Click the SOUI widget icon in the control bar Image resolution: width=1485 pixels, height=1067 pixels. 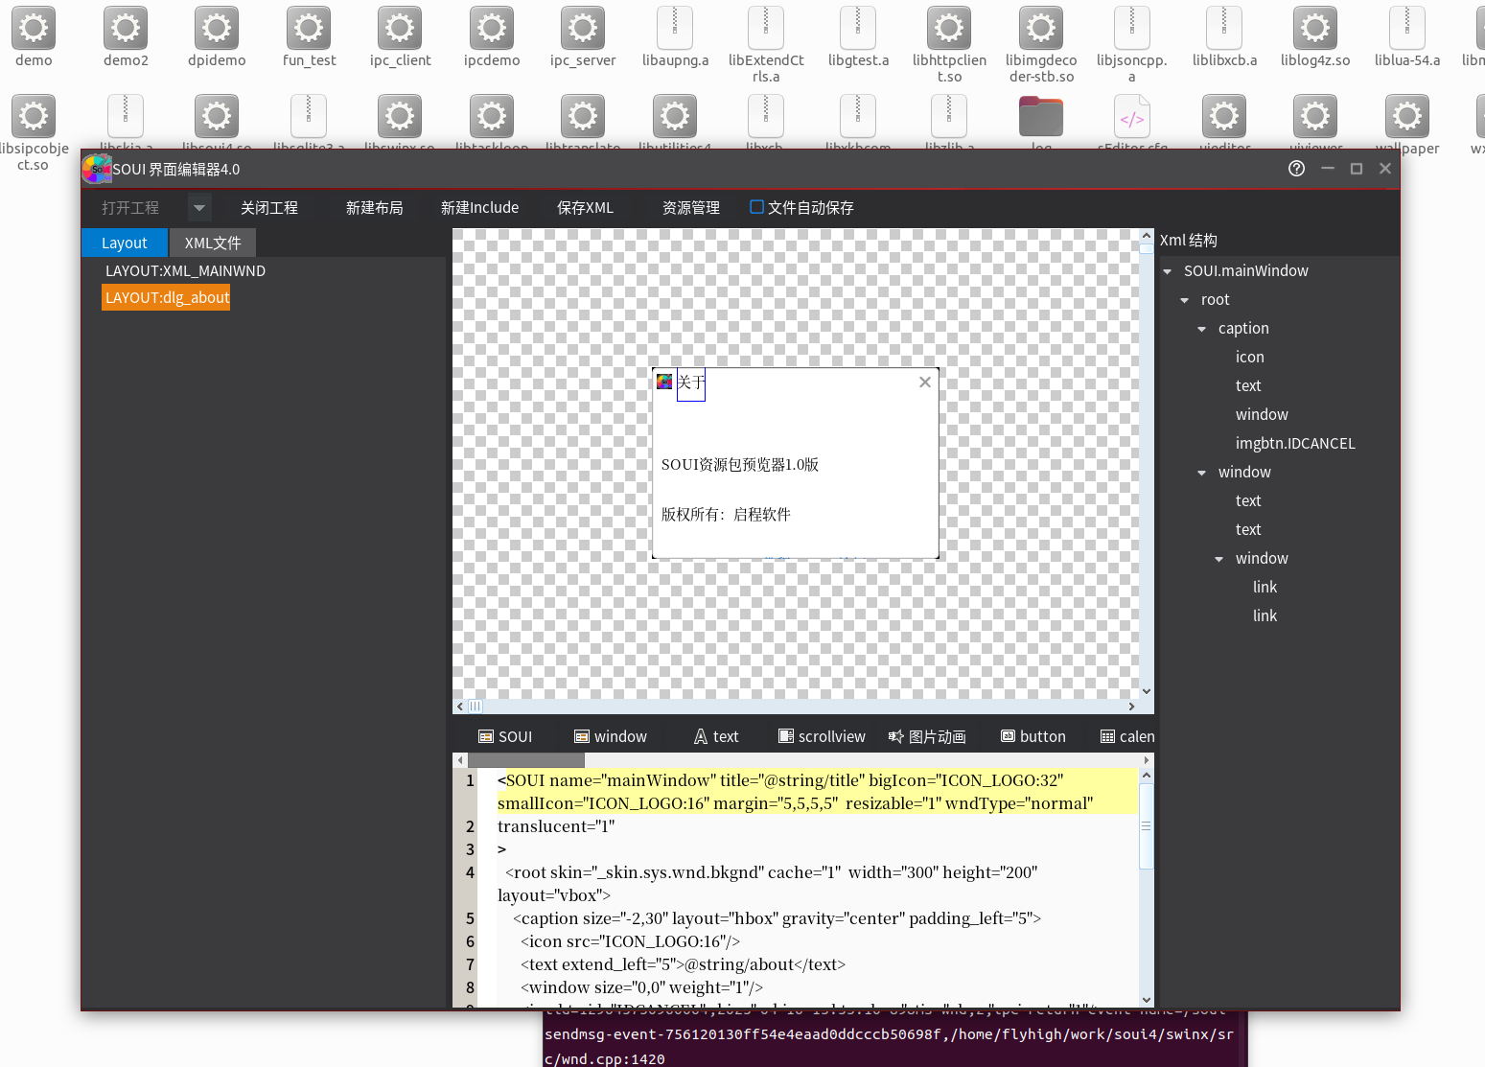coord(486,736)
